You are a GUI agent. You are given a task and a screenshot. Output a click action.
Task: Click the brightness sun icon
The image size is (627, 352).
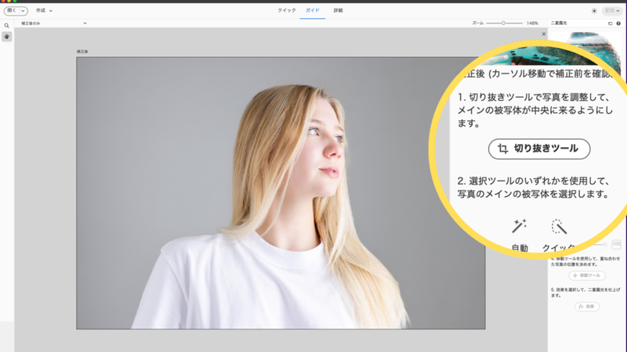(x=594, y=11)
